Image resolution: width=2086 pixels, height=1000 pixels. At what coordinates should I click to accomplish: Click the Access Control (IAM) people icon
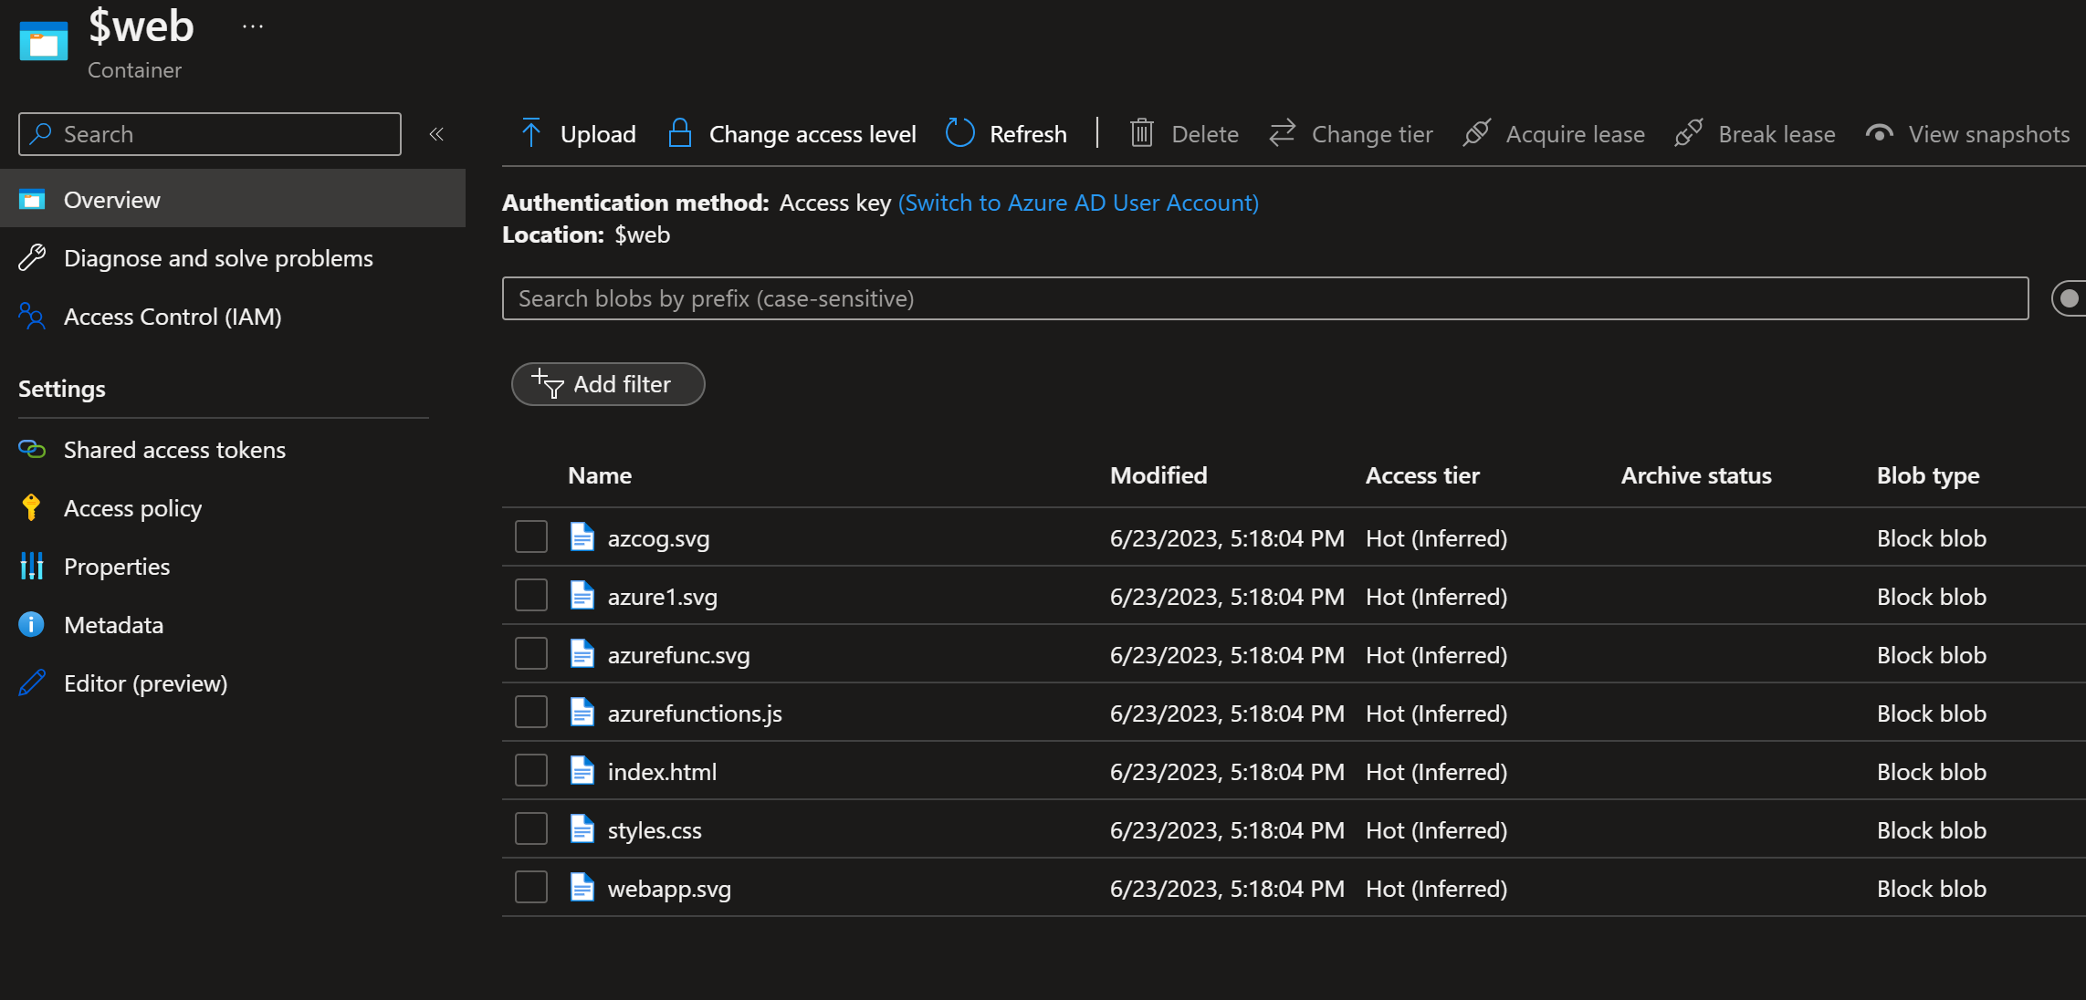click(x=32, y=316)
